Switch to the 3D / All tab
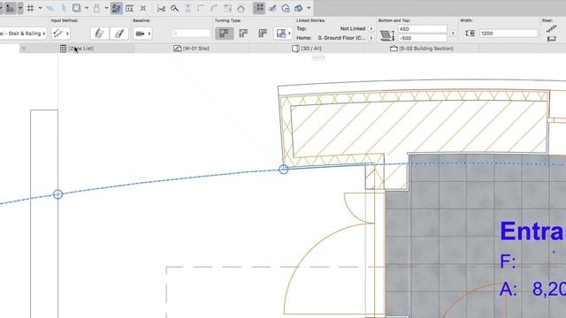Viewport: 566px width, 318px height. [x=306, y=49]
